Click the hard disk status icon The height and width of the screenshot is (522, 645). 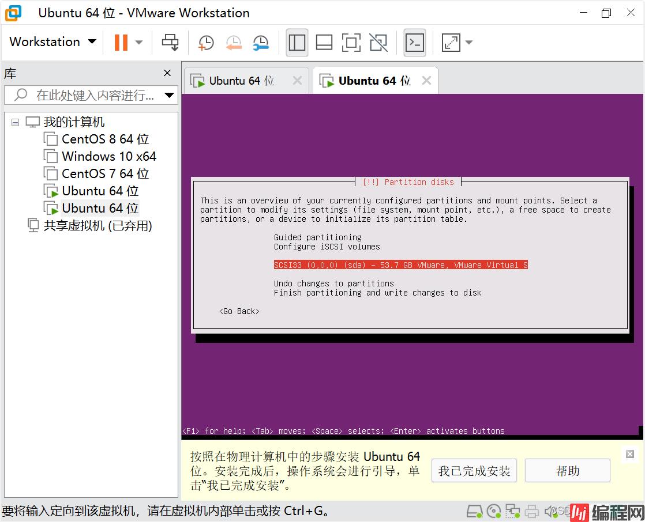(474, 510)
